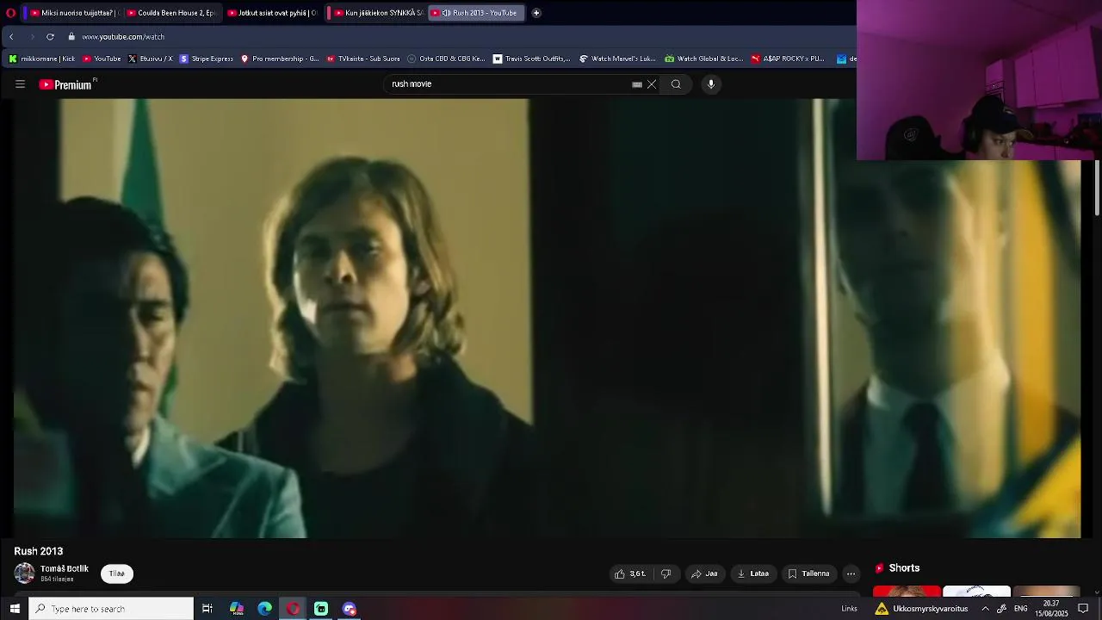Screen dimensions: 1102x620
Task: Open Tomáš Botlík channel avatar
Action: tap(24, 573)
